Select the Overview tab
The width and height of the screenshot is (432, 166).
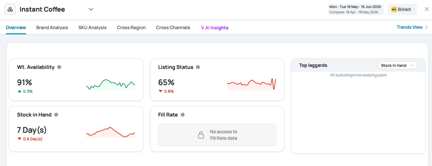tap(16, 27)
